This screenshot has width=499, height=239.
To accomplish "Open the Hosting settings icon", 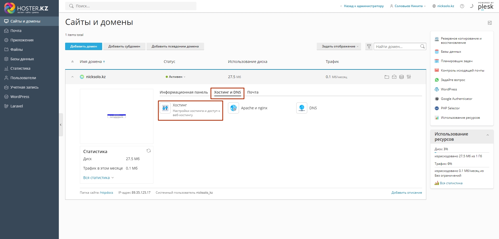I will [165, 108].
